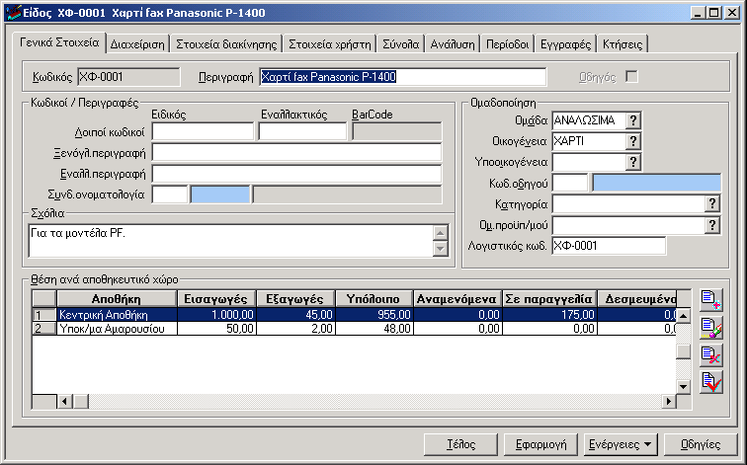This screenshot has width=747, height=465.
Task: Select the Κεντρική Αποθήκη row
Action: 354,315
